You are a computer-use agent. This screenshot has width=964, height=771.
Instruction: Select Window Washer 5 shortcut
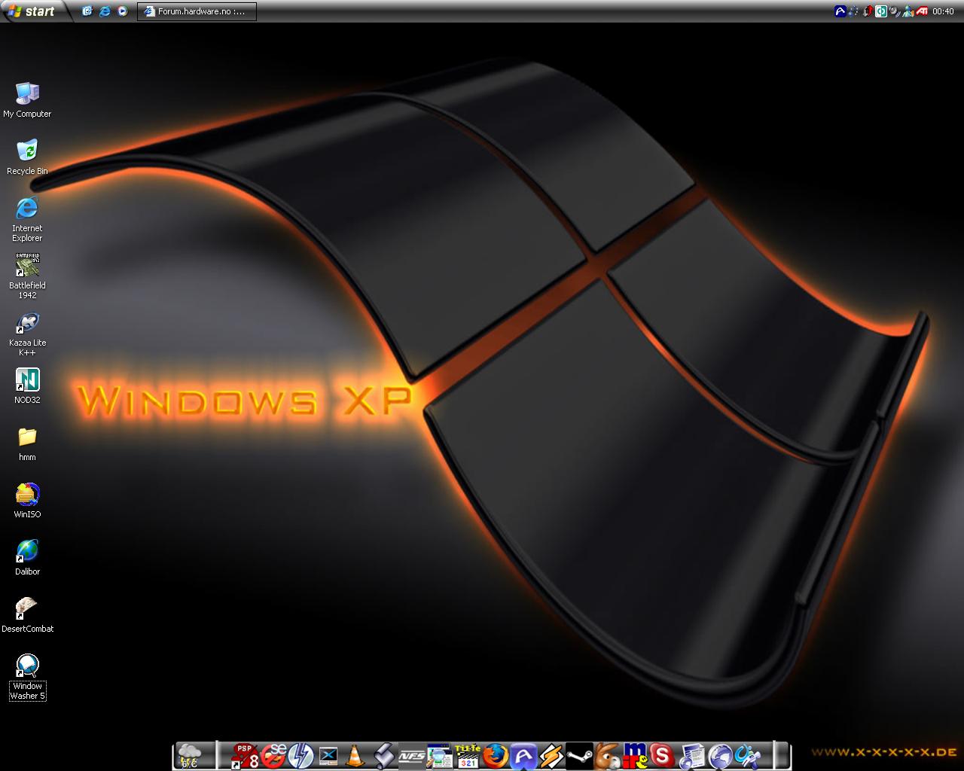click(x=27, y=677)
